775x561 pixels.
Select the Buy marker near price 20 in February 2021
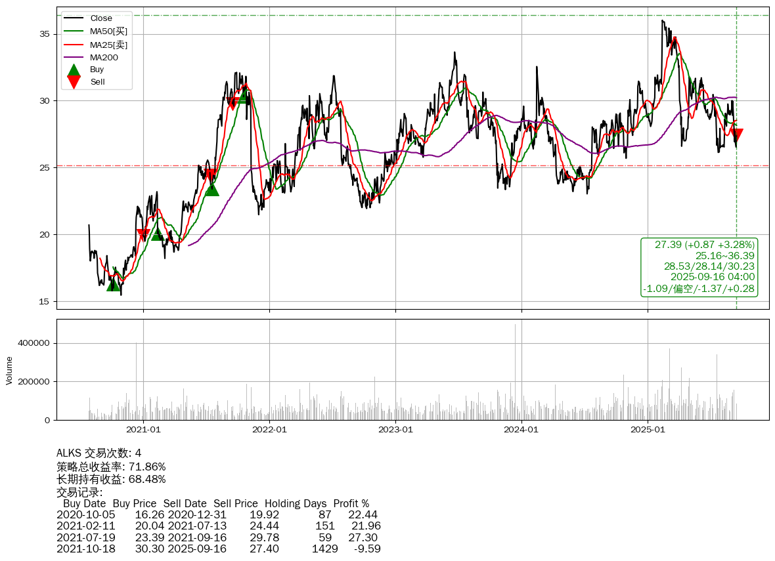pos(158,234)
